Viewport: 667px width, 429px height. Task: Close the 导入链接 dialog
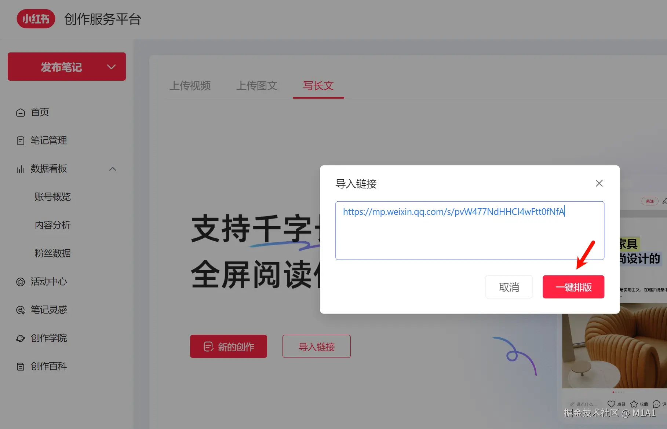[599, 183]
